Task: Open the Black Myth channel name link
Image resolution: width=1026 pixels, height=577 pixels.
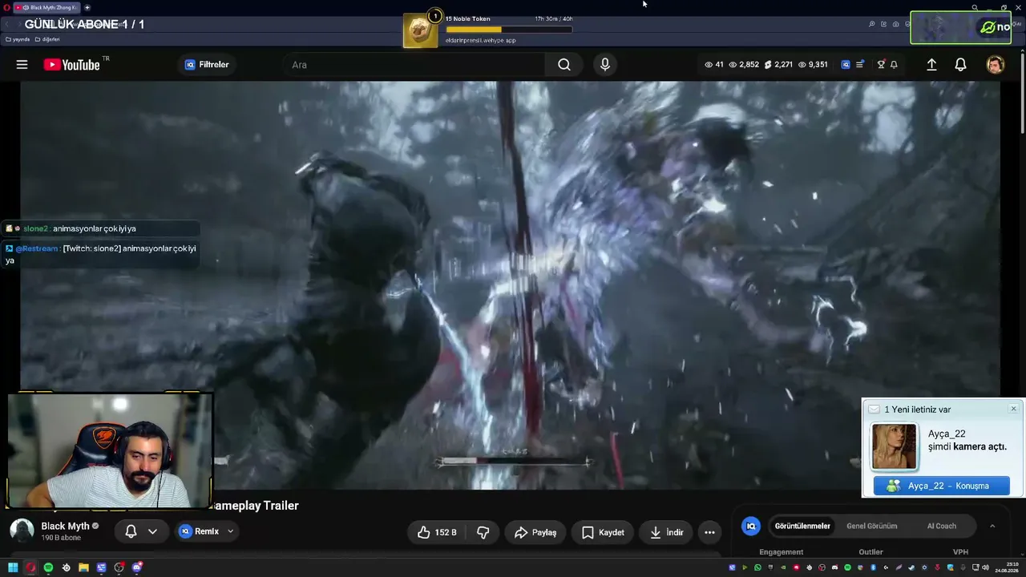Action: 65,527
